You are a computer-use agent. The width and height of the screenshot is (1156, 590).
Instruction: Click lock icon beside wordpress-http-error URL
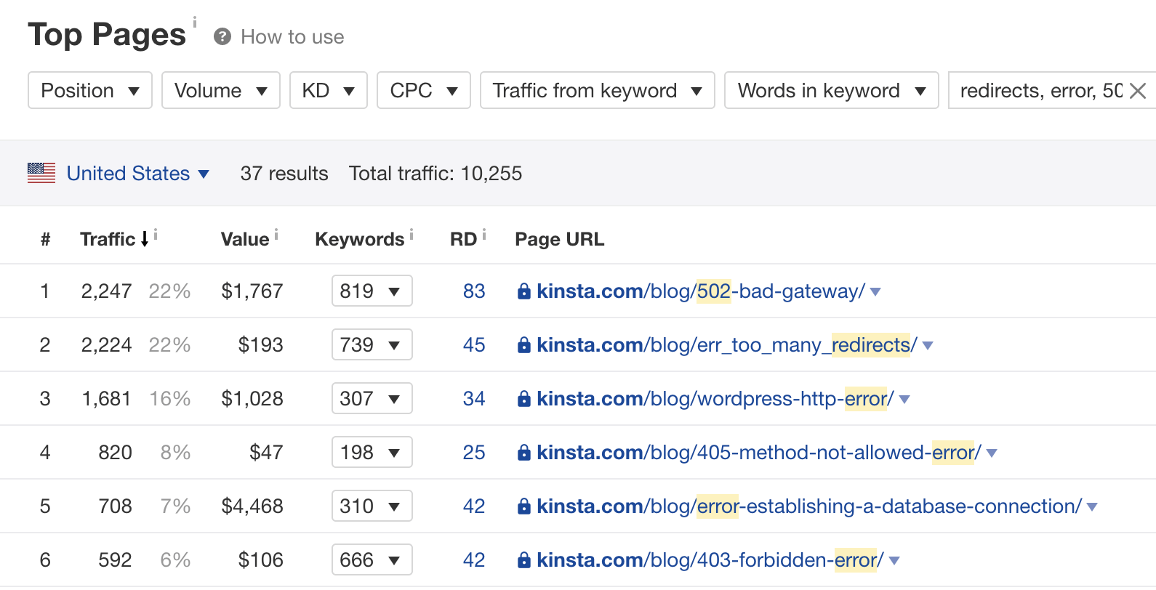523,399
